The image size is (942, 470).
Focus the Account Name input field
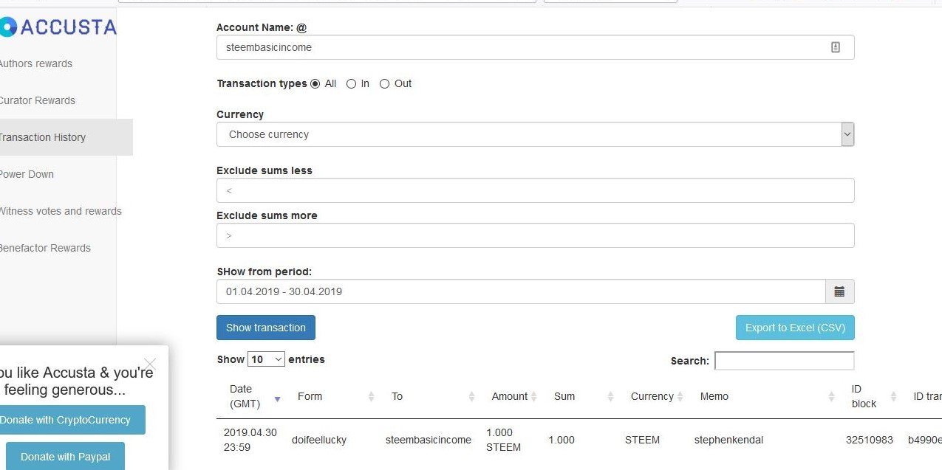tap(535, 47)
